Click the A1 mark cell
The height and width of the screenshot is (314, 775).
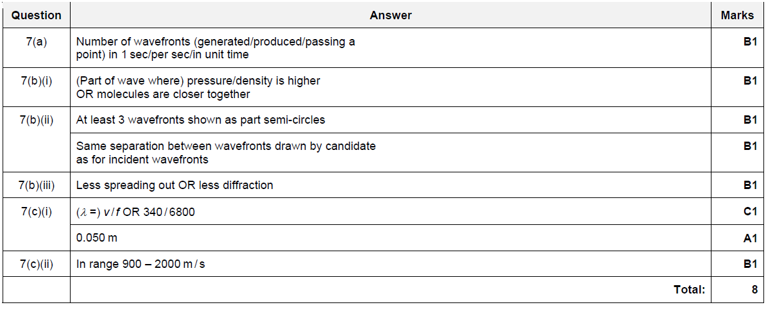750,238
